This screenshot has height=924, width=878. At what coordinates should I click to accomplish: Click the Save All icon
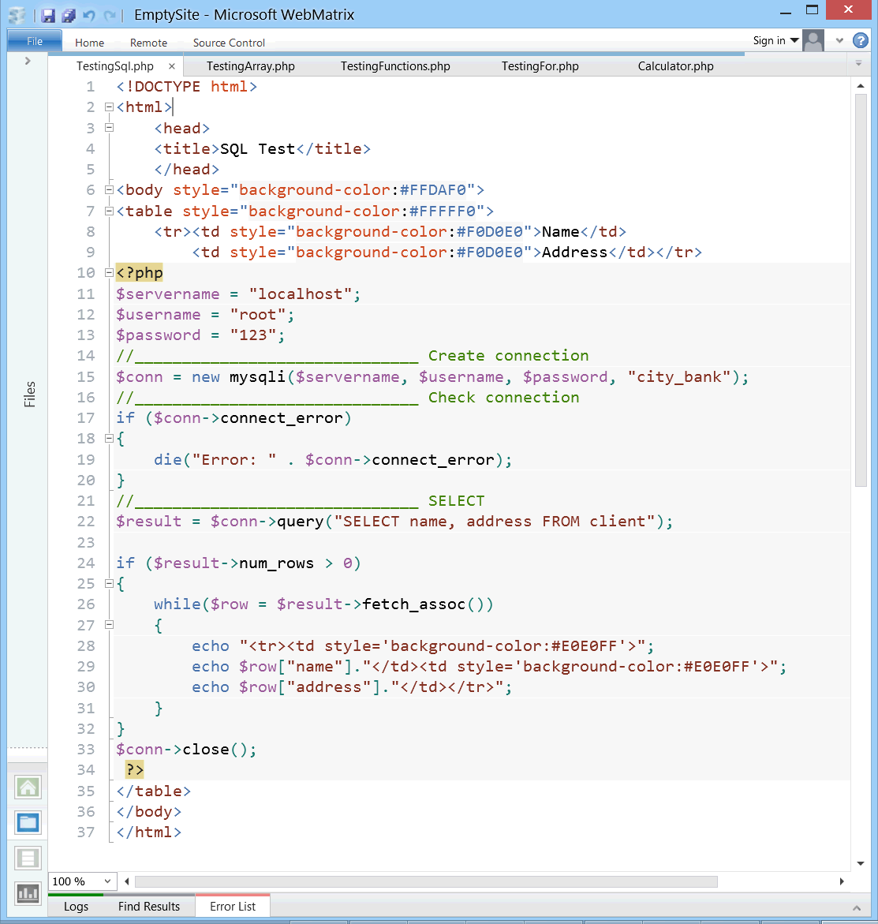69,15
